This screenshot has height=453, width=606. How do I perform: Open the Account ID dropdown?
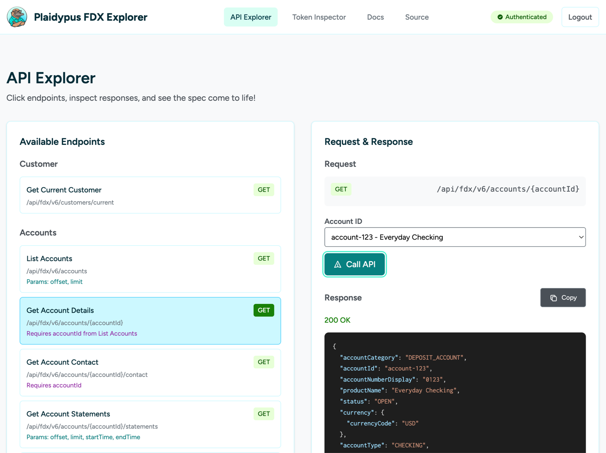[x=455, y=237]
